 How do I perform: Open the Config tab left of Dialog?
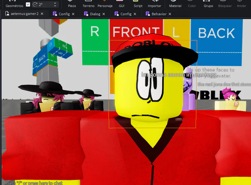click(64, 14)
